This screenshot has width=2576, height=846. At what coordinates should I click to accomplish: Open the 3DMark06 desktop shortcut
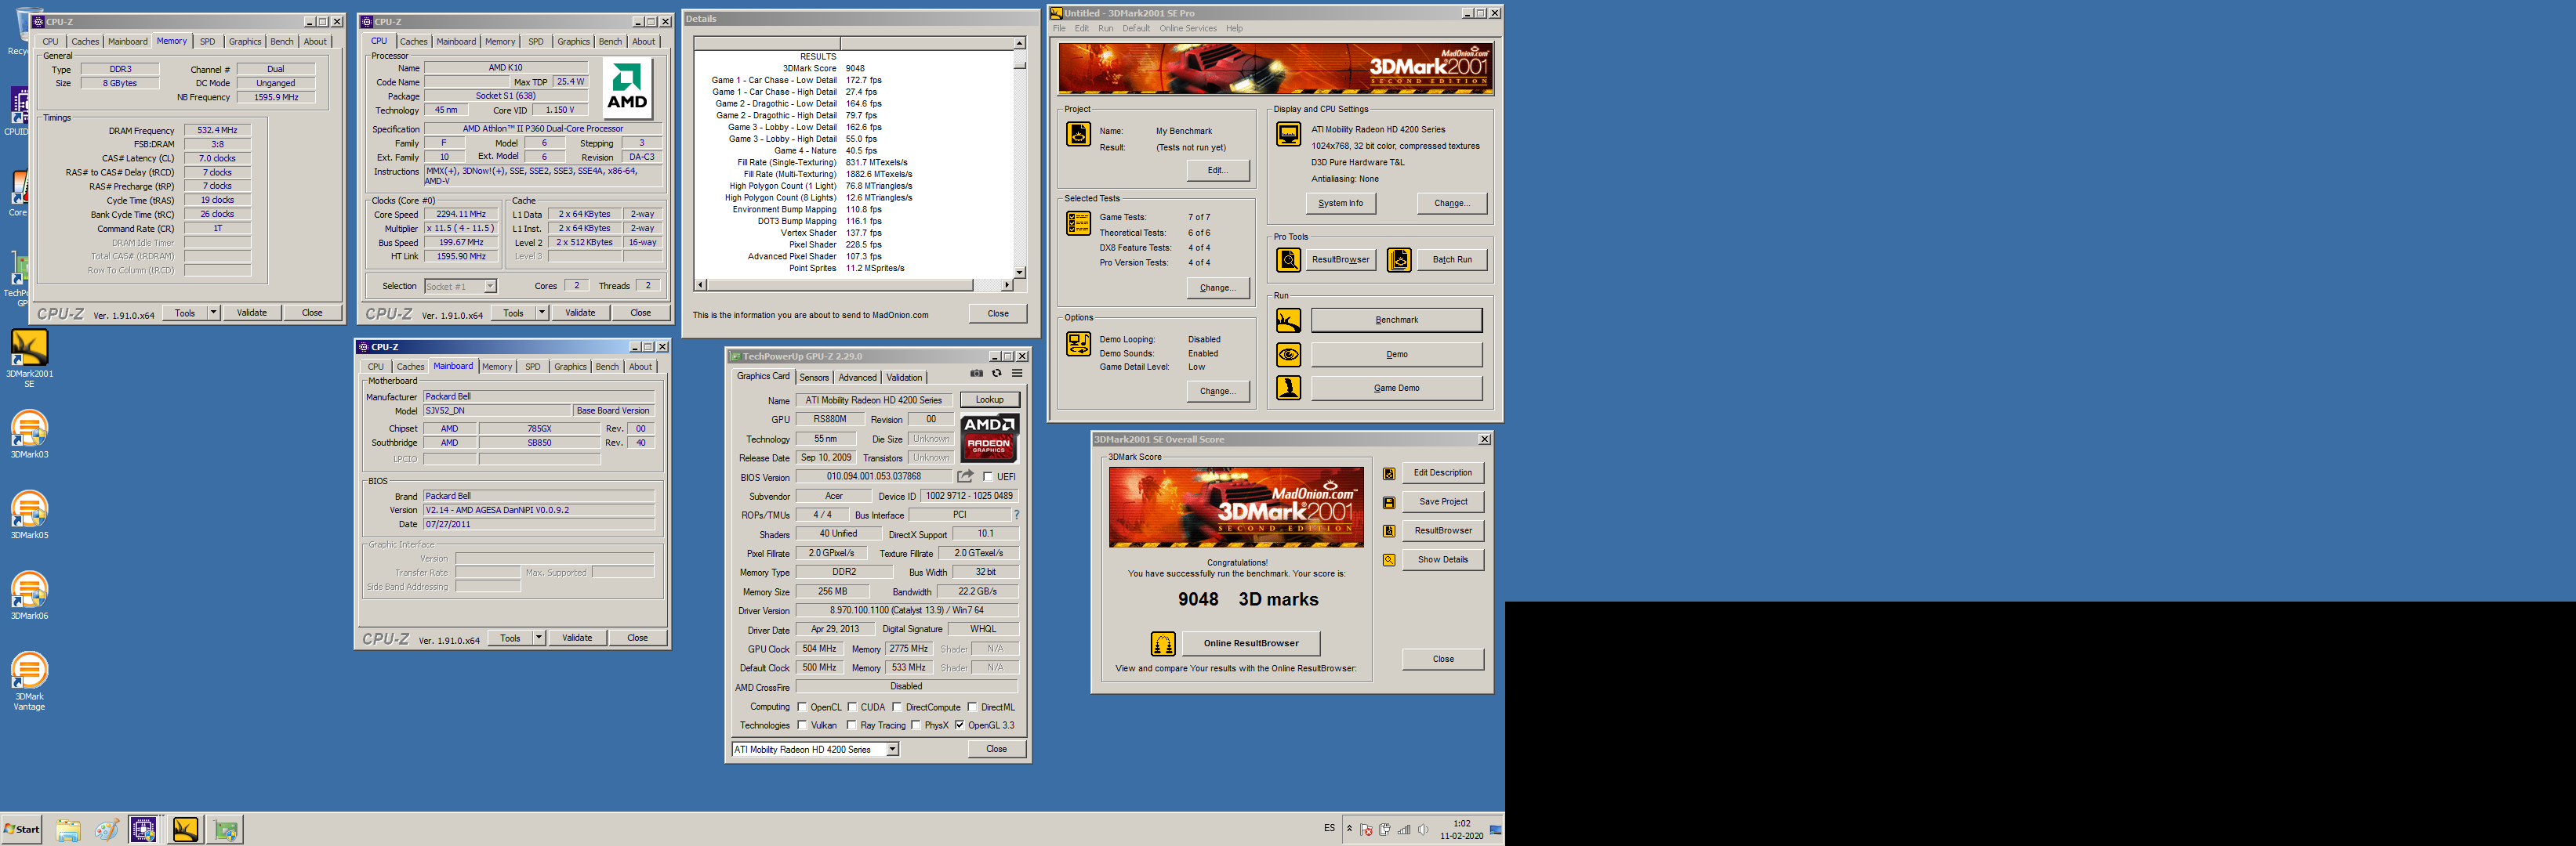click(x=29, y=595)
